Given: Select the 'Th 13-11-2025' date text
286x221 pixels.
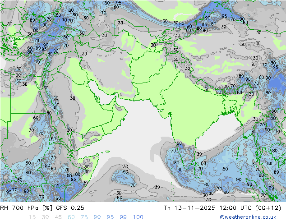Looking at the screenshot, I should tap(189, 207).
